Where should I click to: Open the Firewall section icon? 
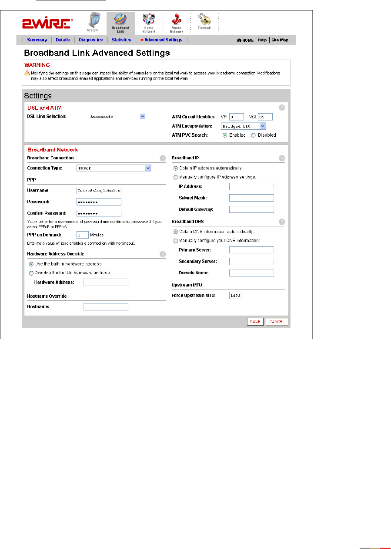click(204, 22)
